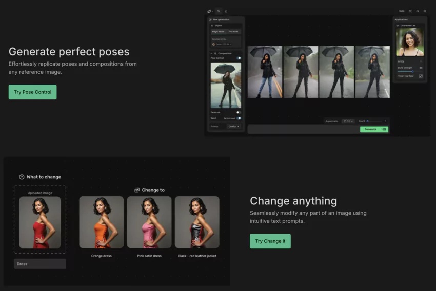Screen dimensions: 436x291
Task: Enable the FaceLock switch
Action: tap(239, 113)
